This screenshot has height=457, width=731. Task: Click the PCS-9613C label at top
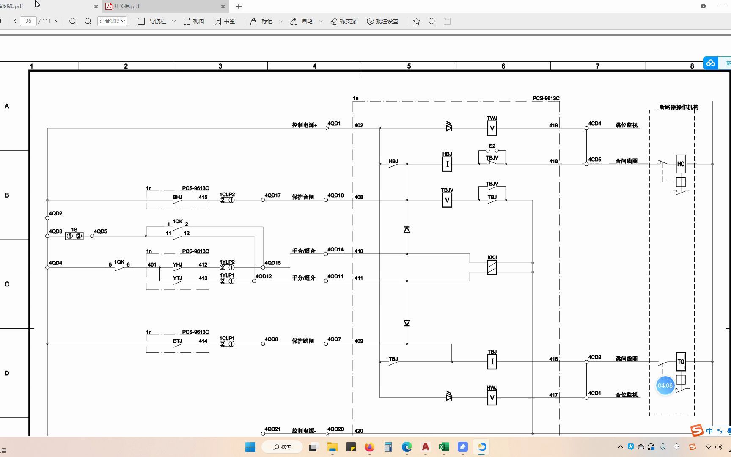[546, 98]
